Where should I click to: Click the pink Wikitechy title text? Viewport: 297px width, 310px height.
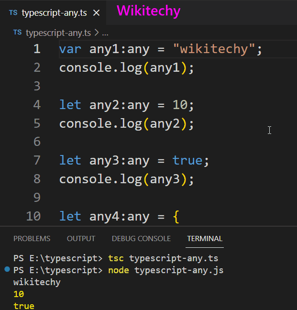pyautogui.click(x=148, y=11)
